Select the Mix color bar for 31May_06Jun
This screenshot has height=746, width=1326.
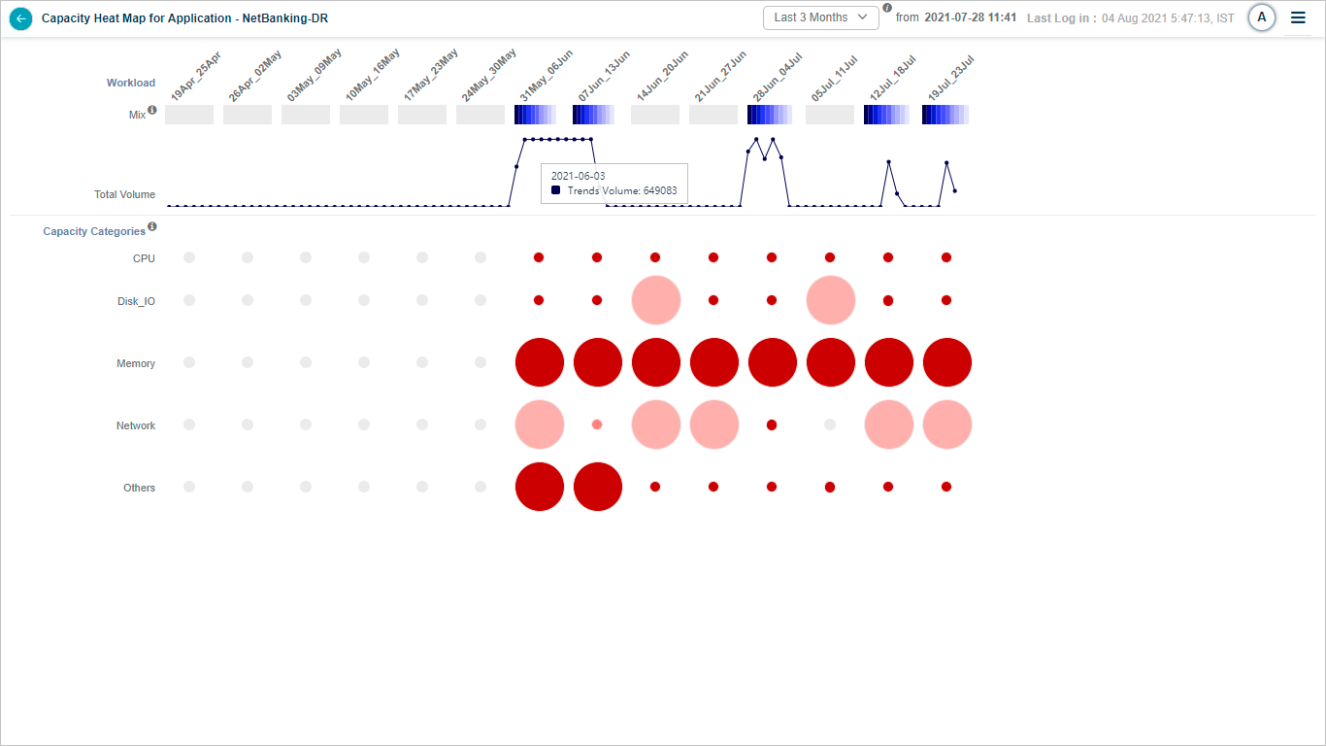537,115
